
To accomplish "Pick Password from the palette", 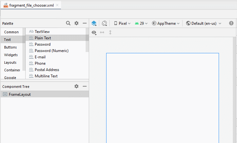I will tap(56, 44).
